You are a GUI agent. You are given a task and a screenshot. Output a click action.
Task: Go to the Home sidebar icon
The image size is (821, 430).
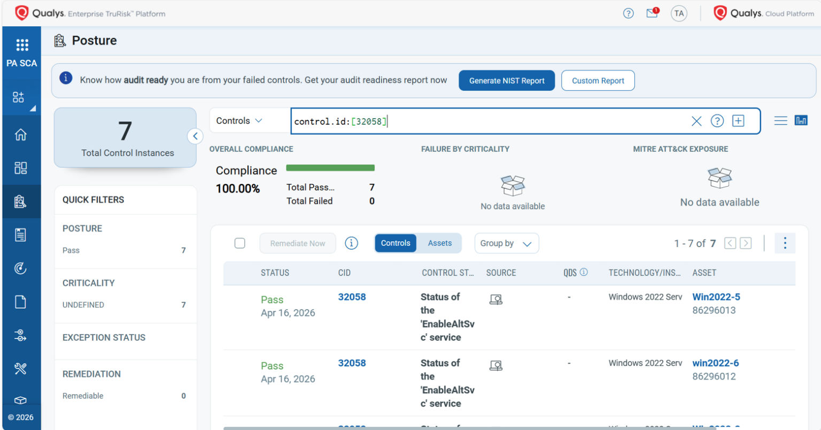tap(20, 134)
